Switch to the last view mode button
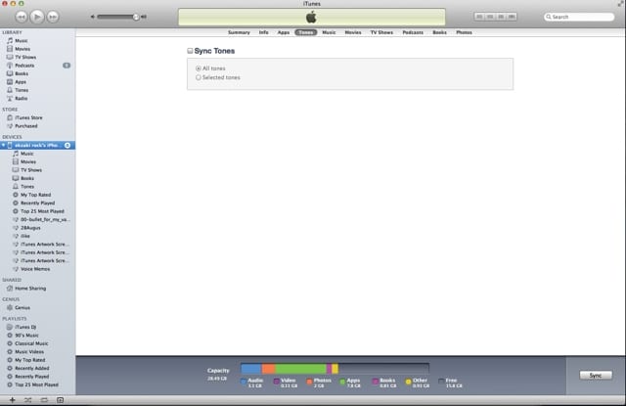This screenshot has height=406, width=626. click(512, 17)
